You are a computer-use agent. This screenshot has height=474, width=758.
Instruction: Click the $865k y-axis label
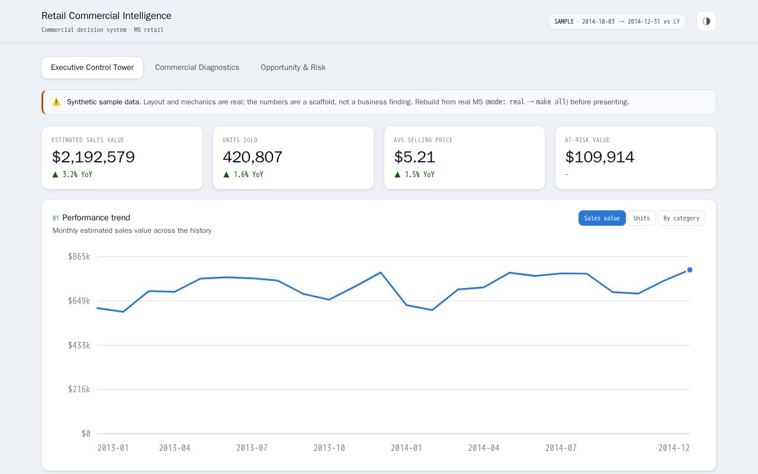[x=79, y=257]
